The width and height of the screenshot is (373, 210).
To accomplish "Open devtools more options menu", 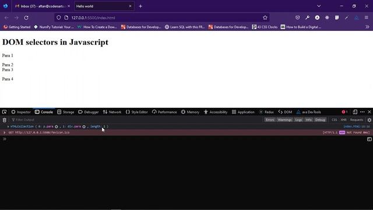I will pos(363,112).
